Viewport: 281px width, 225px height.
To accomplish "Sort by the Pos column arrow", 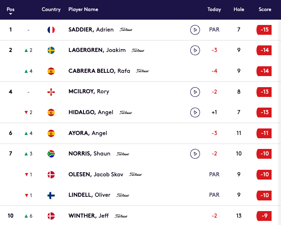I will [10, 14].
